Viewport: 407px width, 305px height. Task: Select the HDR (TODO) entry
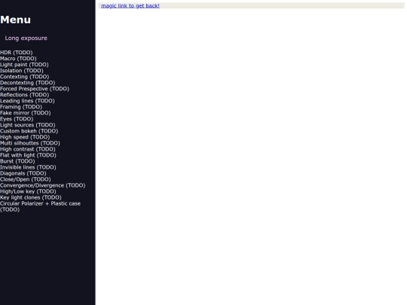17,53
